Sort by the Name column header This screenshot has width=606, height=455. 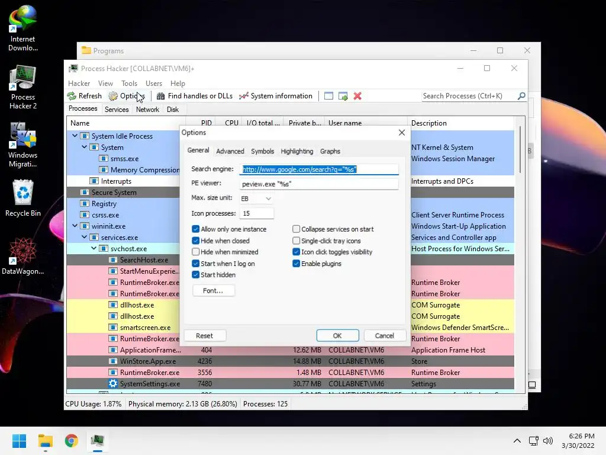pos(126,123)
